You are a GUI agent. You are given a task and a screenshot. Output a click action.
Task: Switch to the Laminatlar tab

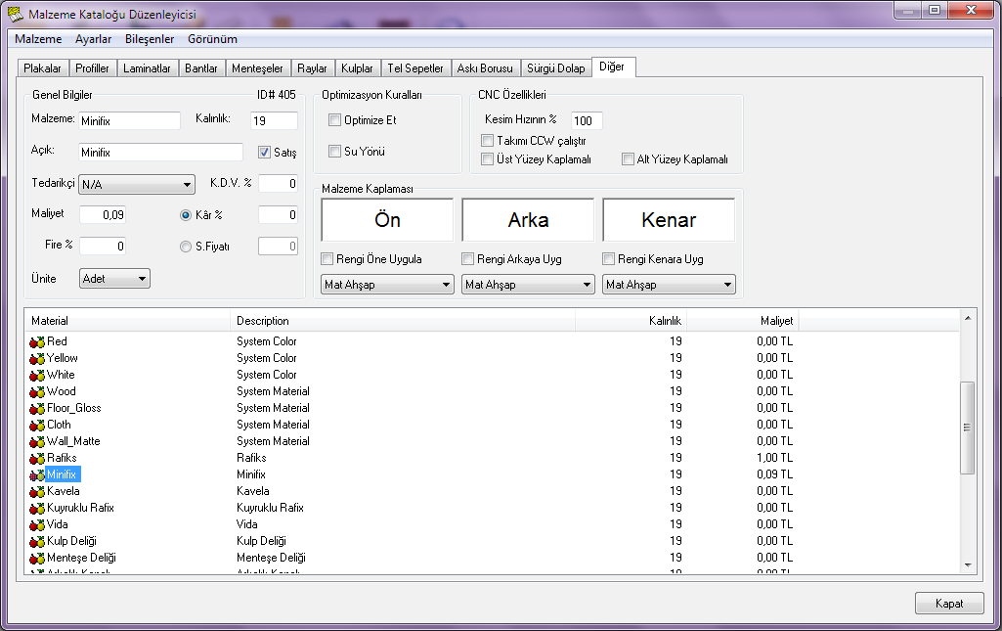147,68
